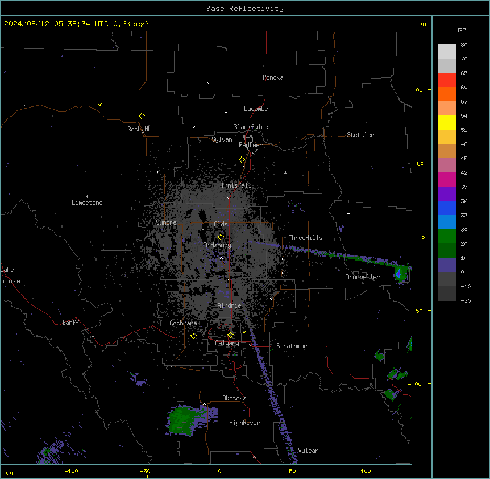The image size is (490, 479).
Task: Click the Okotoks city label
Action: [234, 398]
